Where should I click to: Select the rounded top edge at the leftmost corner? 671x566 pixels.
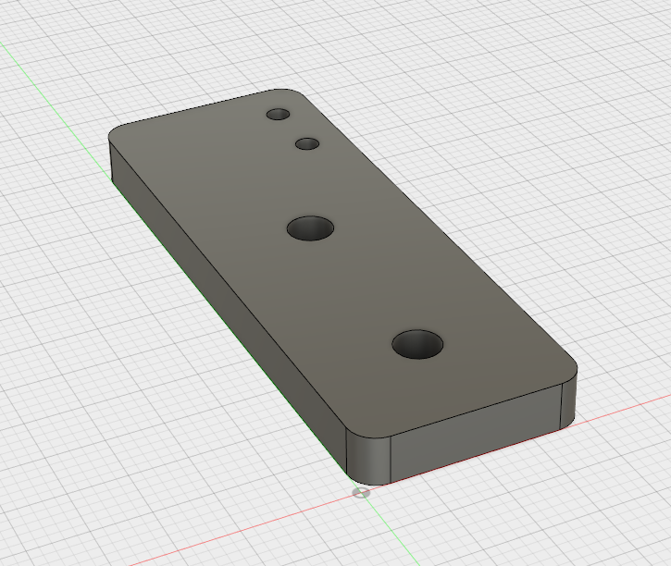(115, 129)
